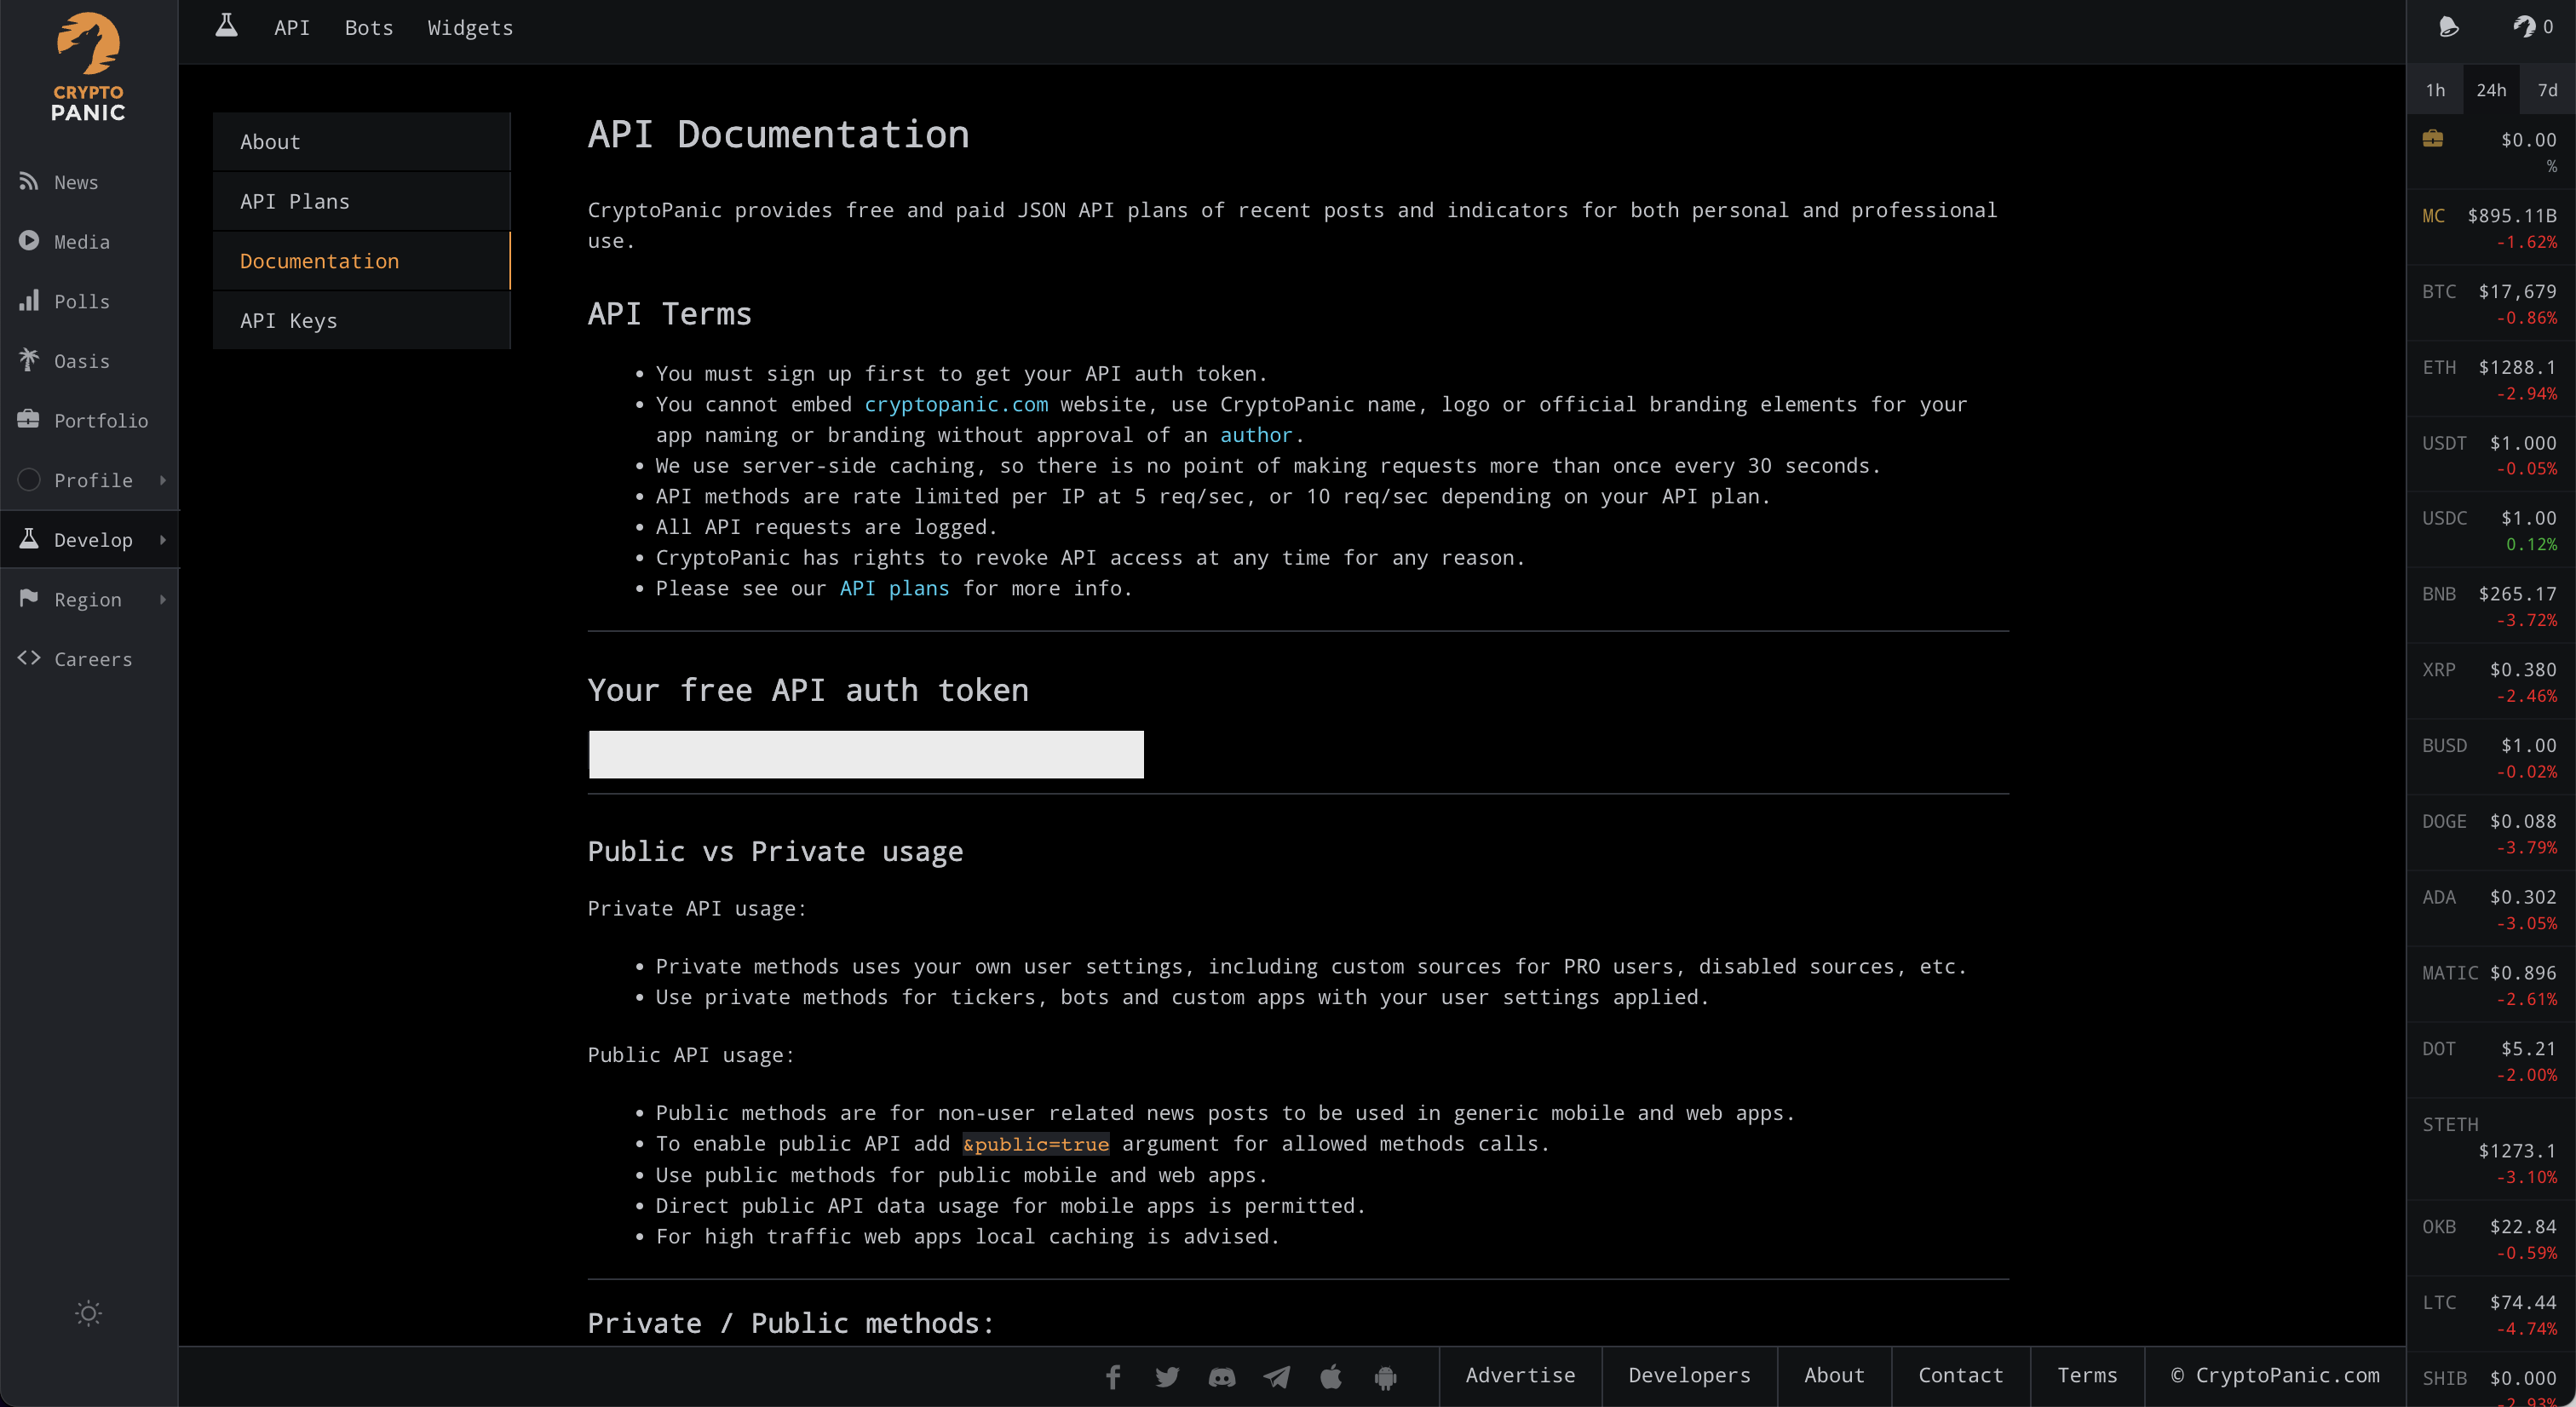2576x1407 pixels.
Task: Open the BUSD ticker row
Action: coord(2490,758)
